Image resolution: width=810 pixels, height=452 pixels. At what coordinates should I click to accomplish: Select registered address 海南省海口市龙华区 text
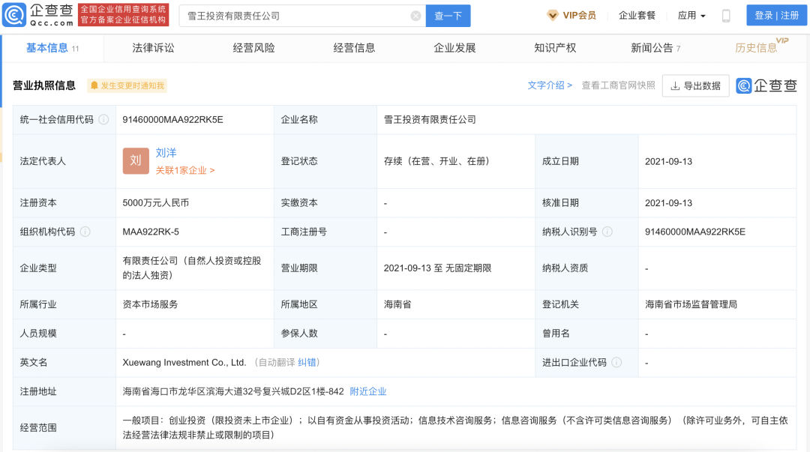pyautogui.click(x=233, y=391)
